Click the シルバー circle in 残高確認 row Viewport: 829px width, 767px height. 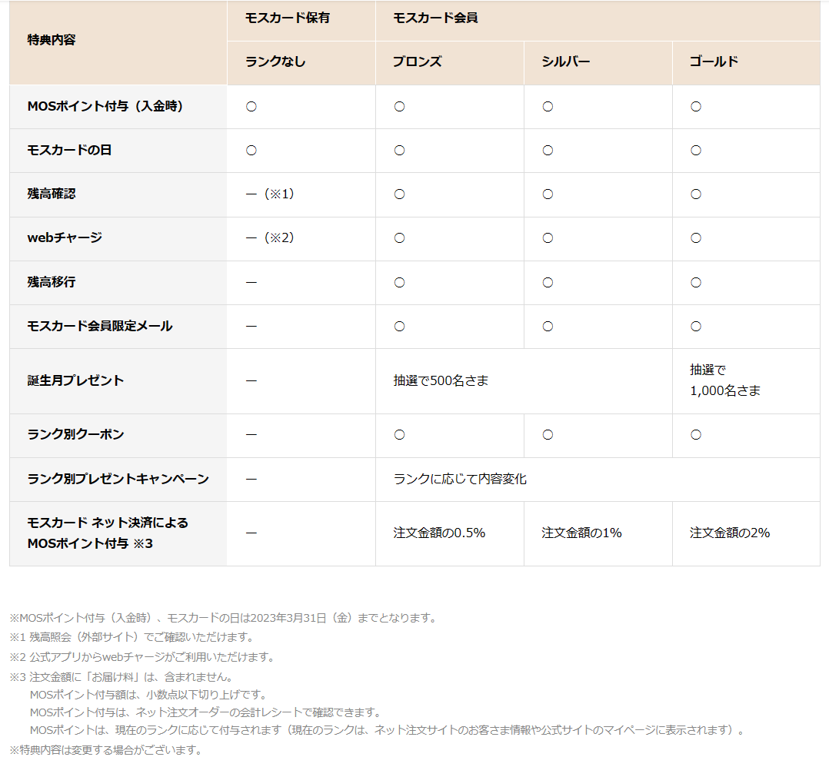pyautogui.click(x=548, y=194)
